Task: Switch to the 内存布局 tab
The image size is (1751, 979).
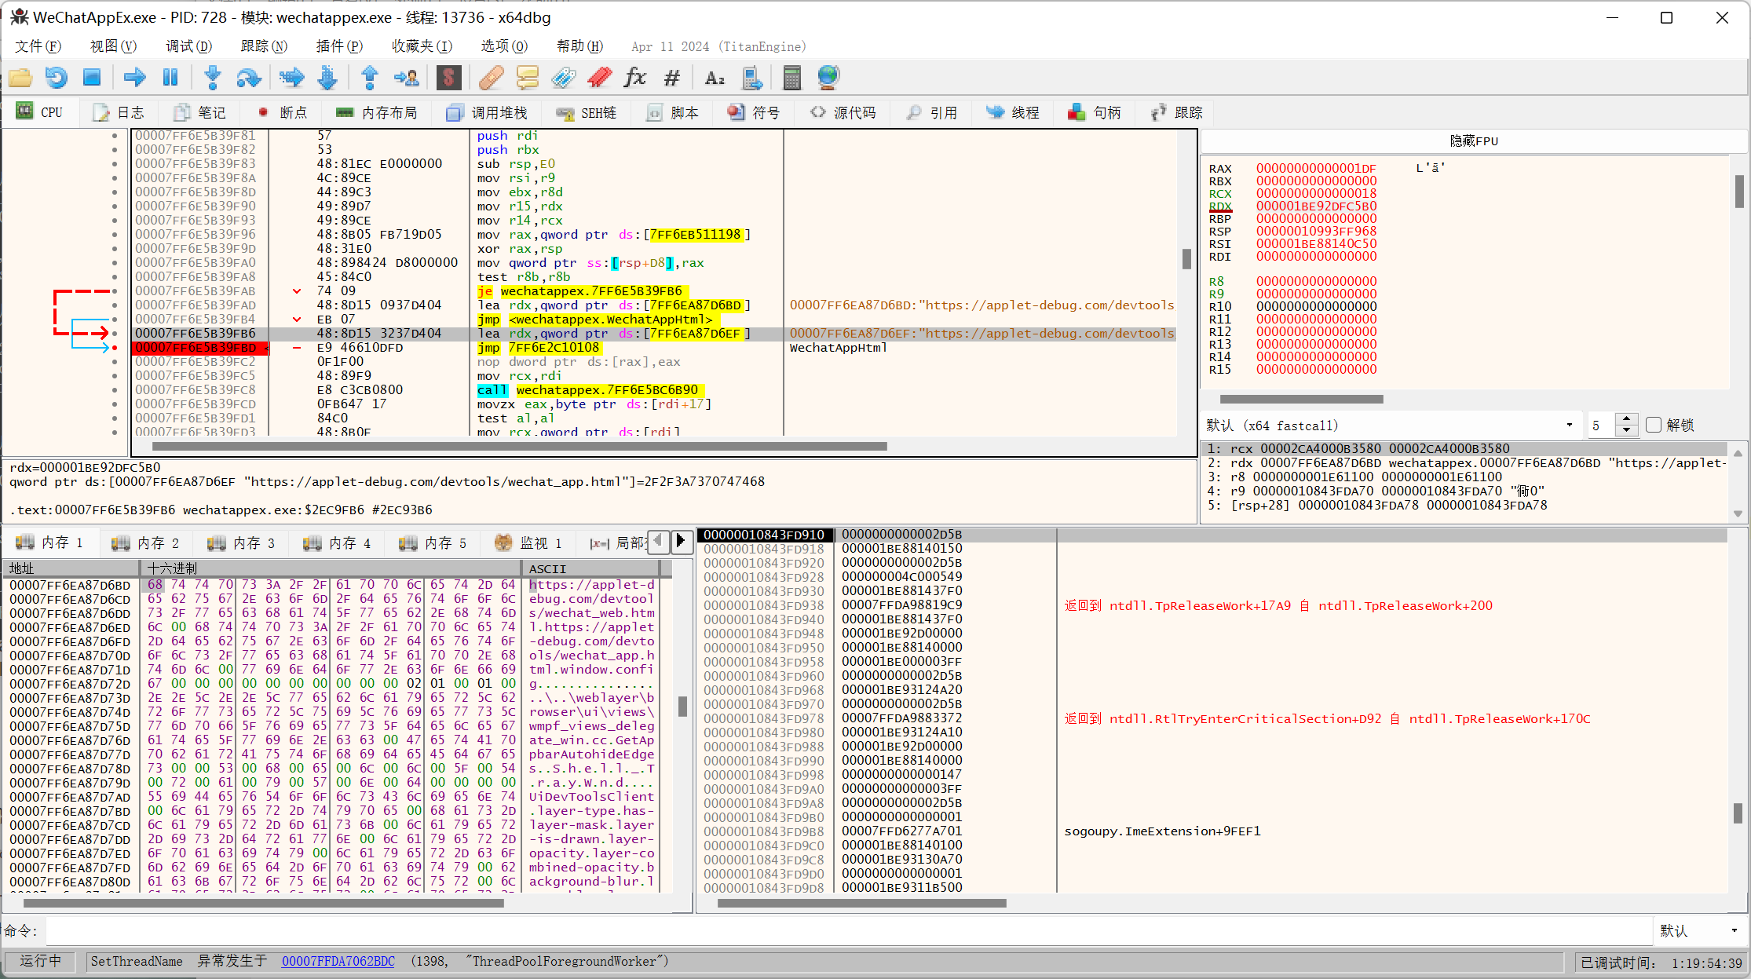Action: click(377, 112)
